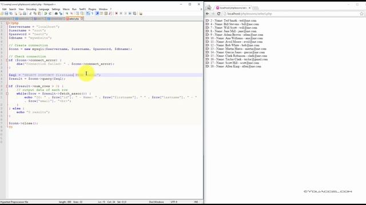The width and height of the screenshot is (366, 205).
Task: Click the green Undo arrow
Action: [x=46, y=14]
